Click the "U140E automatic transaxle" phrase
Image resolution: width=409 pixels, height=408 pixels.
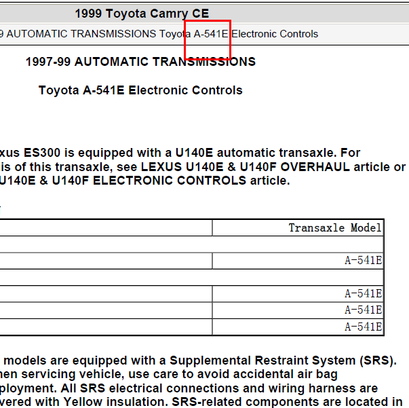tap(256, 153)
